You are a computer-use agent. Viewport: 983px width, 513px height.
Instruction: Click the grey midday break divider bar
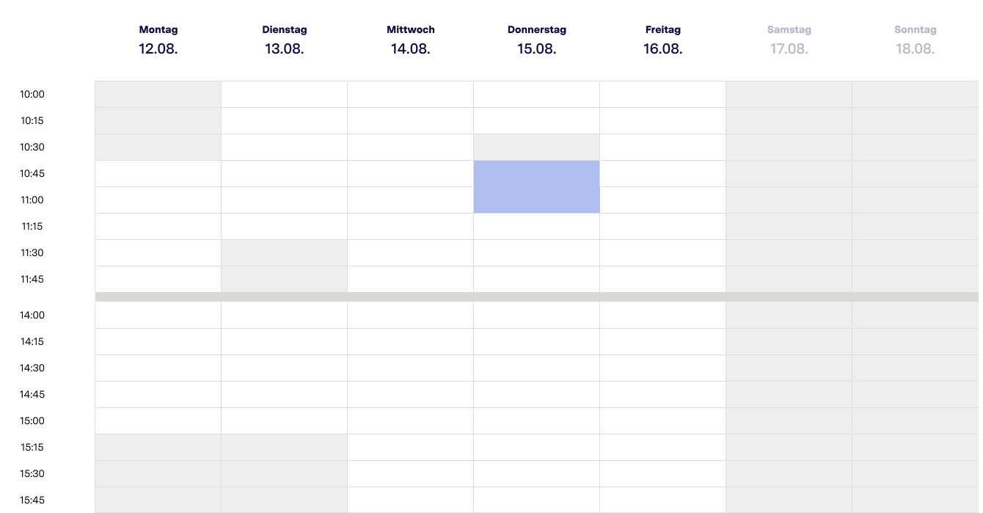coord(537,297)
